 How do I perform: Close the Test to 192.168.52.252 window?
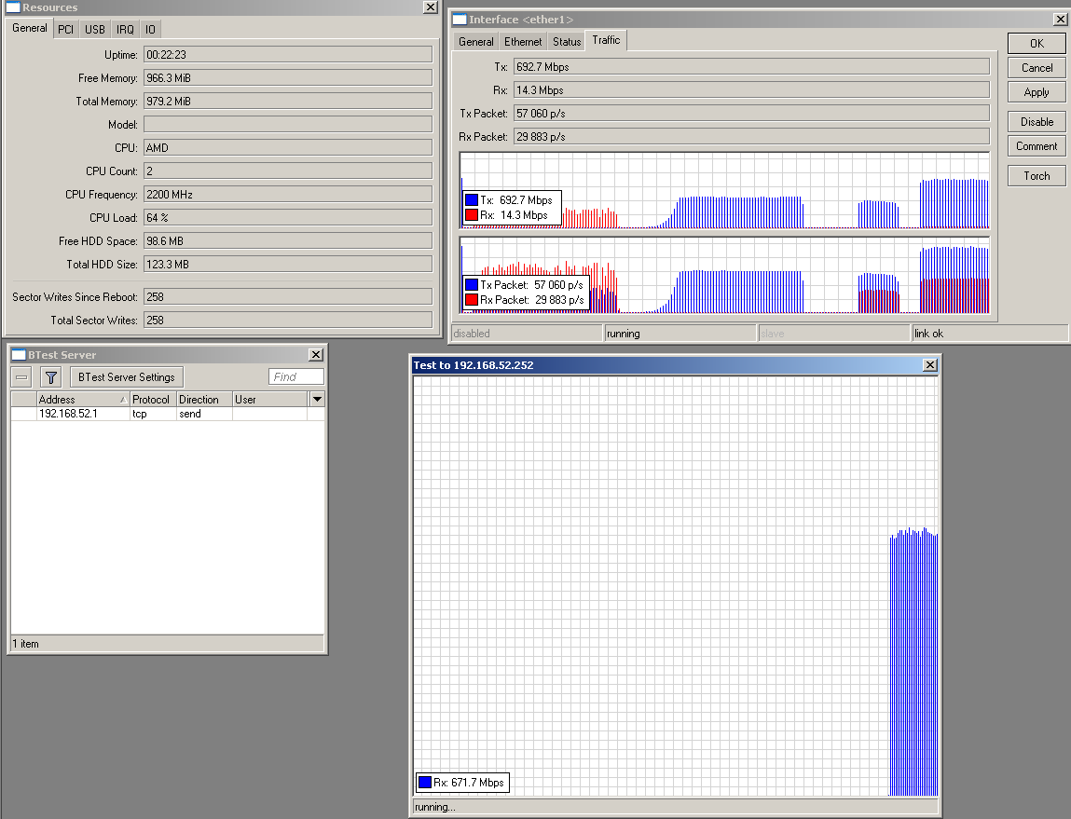tap(929, 365)
